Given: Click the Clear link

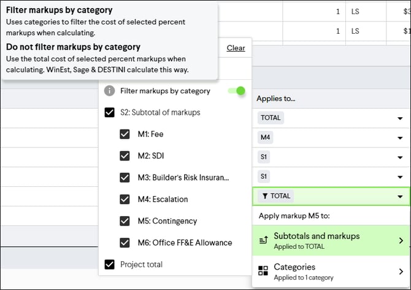Looking at the screenshot, I should [236, 48].
